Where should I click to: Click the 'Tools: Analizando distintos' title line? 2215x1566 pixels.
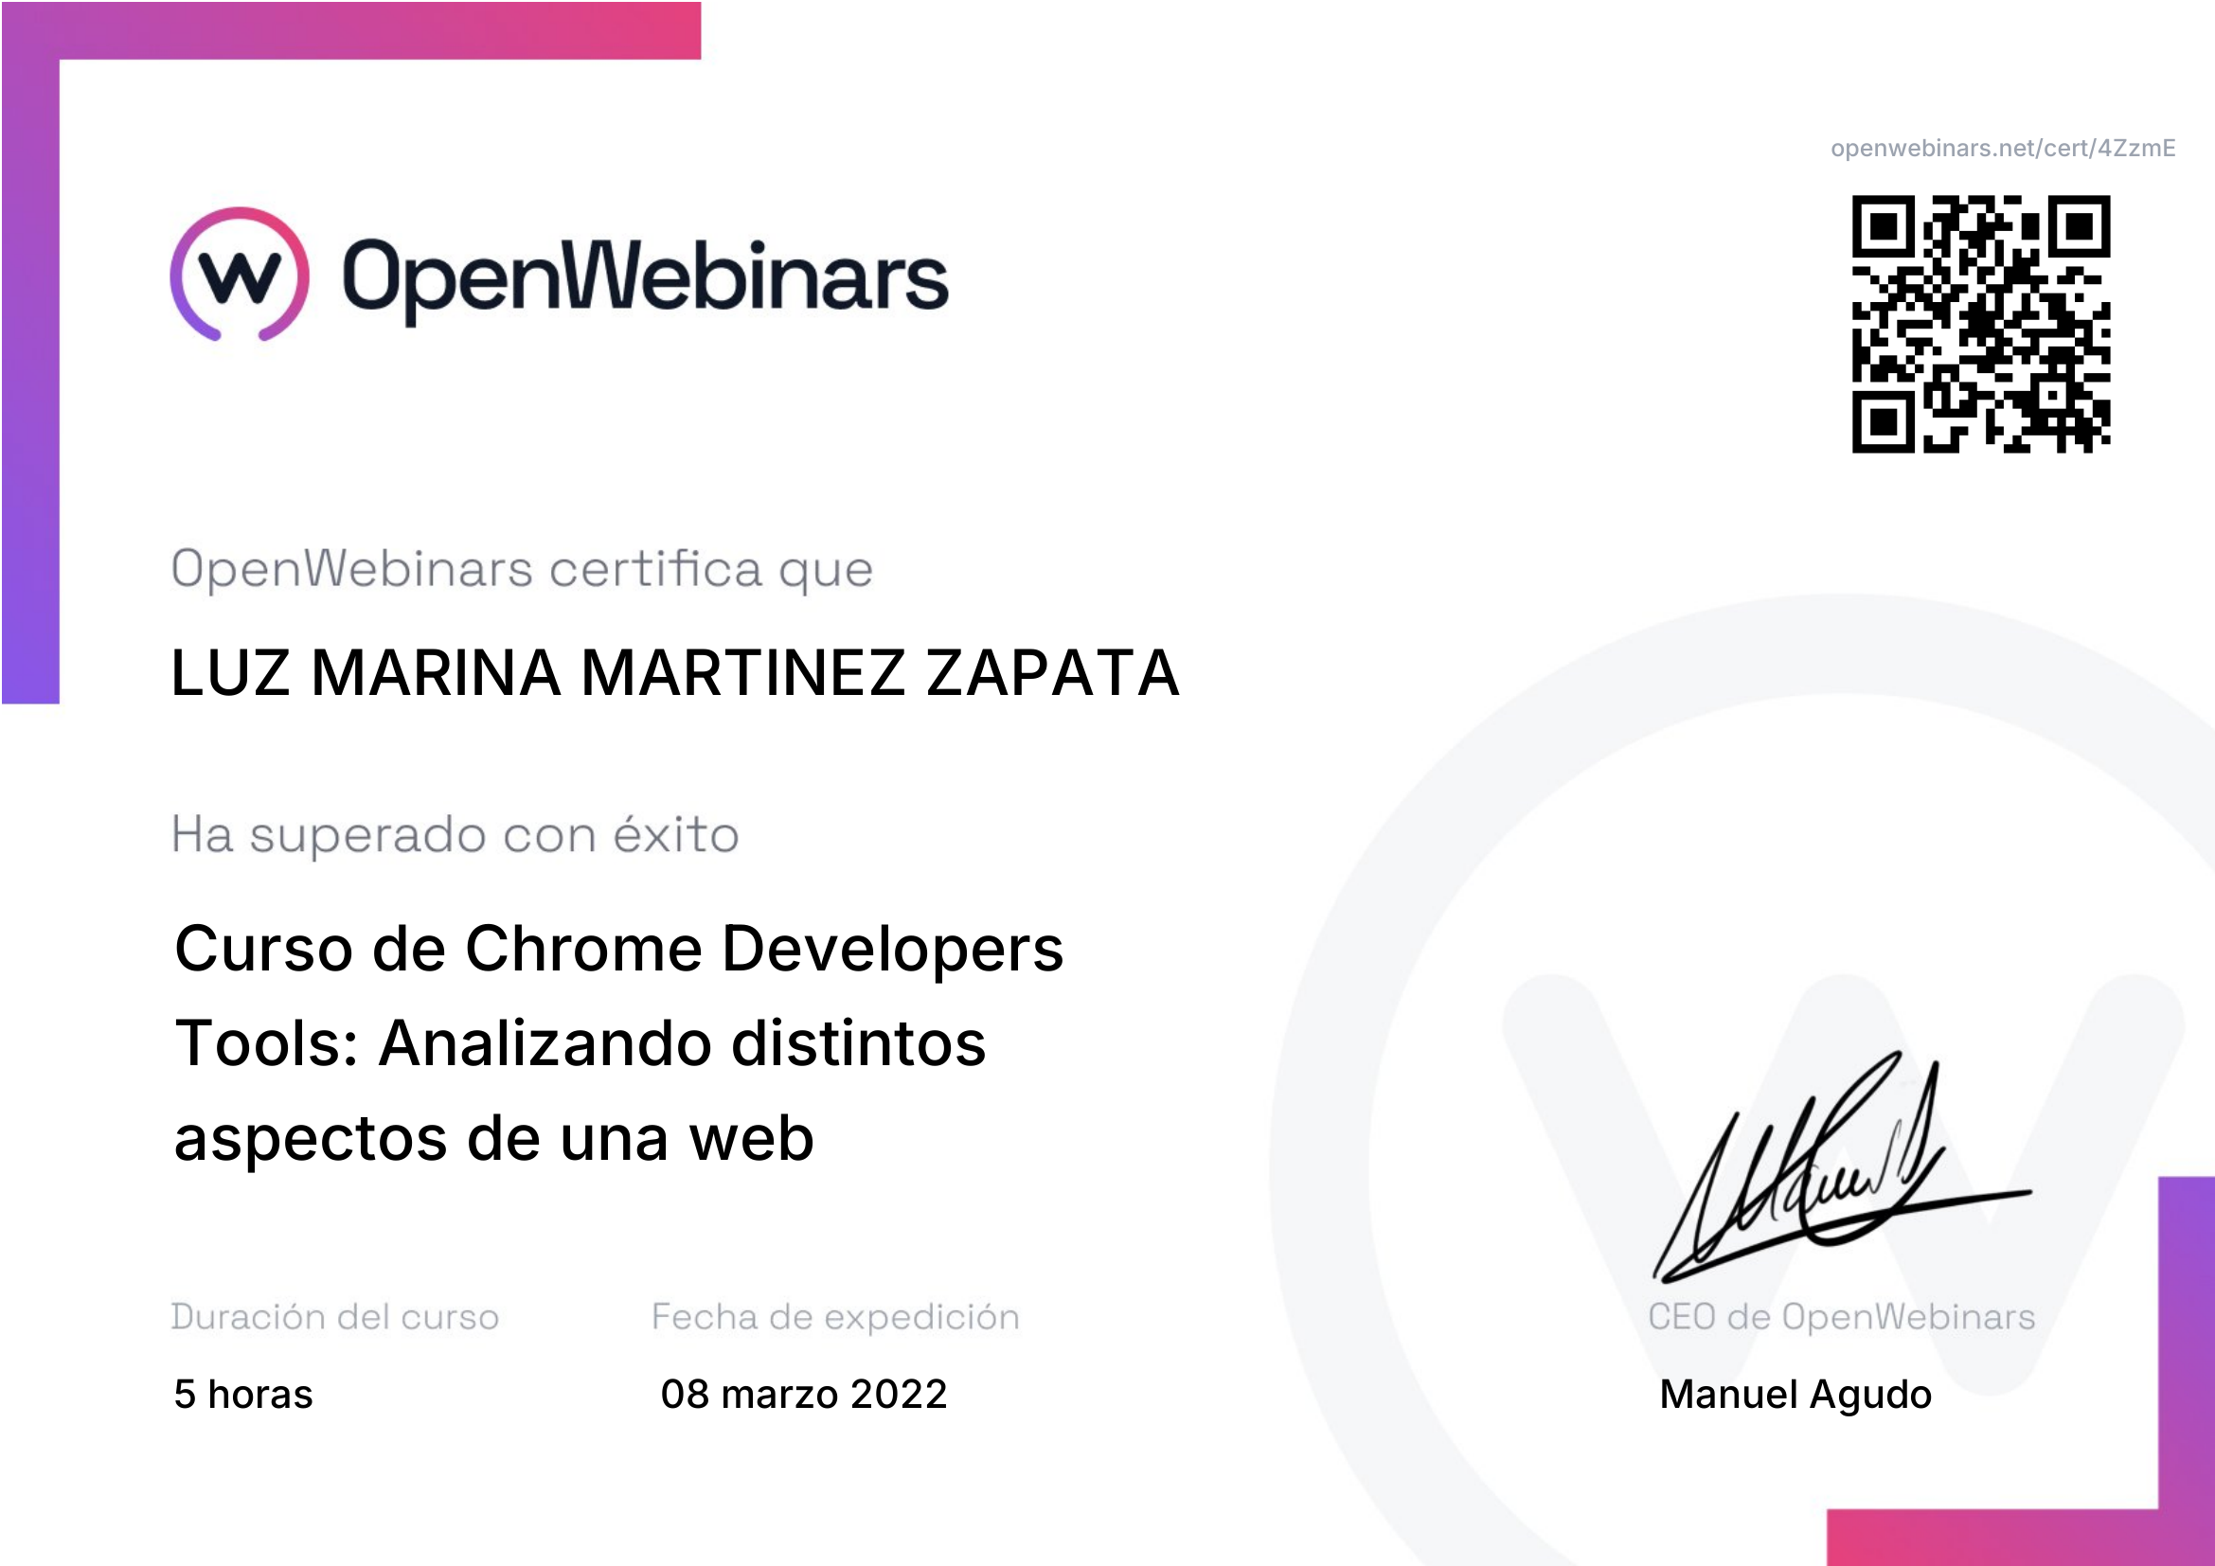click(x=580, y=1044)
